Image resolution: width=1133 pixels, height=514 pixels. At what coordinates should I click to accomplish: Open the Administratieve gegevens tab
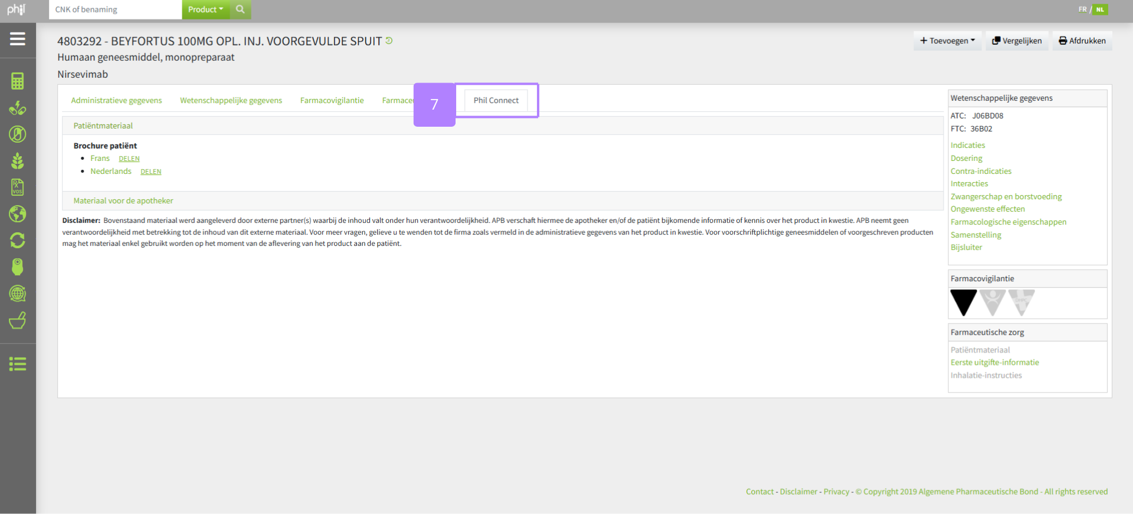pyautogui.click(x=116, y=100)
